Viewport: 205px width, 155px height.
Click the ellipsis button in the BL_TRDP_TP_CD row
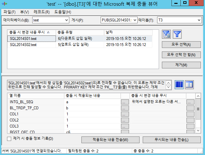(125, 108)
